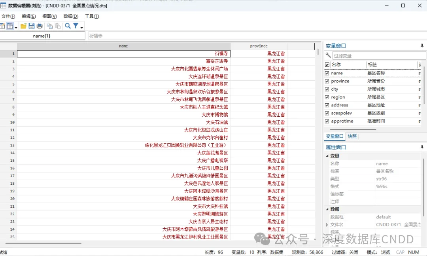Click the Open file folder icon
427x256 pixels.
pos(23,26)
